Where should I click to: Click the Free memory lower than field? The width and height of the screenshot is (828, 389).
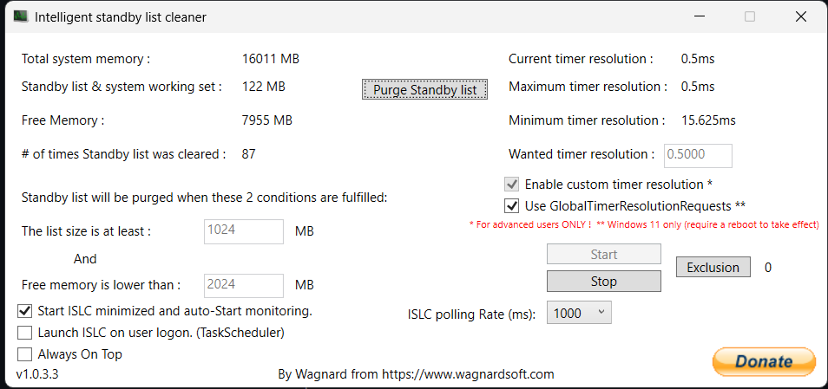click(x=244, y=285)
